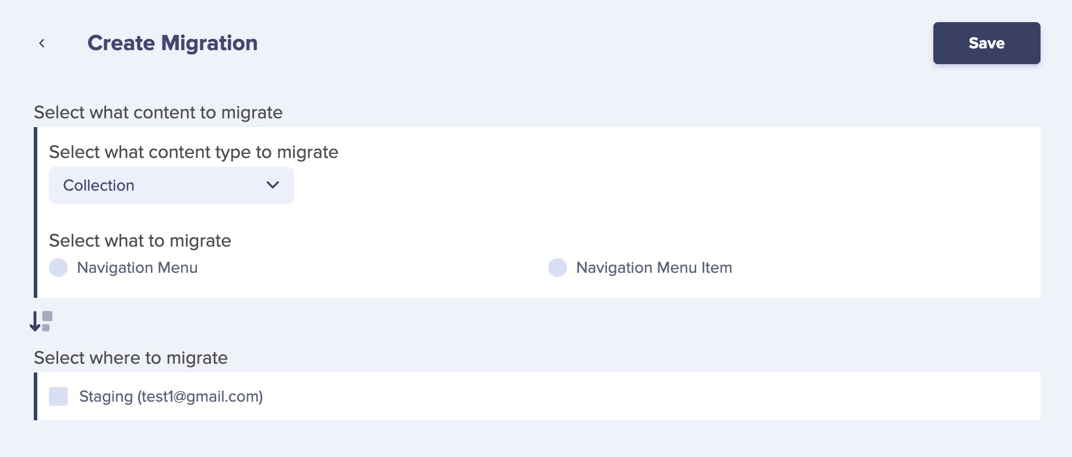Viewport: 1072px width, 457px height.
Task: Click the 'Create Migration' page title
Action: (x=172, y=43)
